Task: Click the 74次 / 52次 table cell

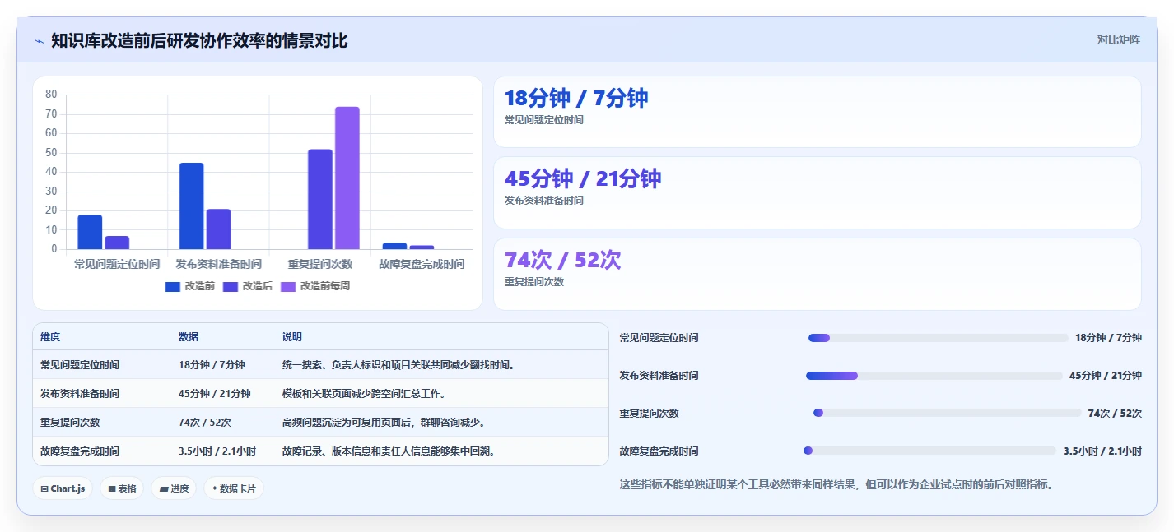Action: pos(204,423)
